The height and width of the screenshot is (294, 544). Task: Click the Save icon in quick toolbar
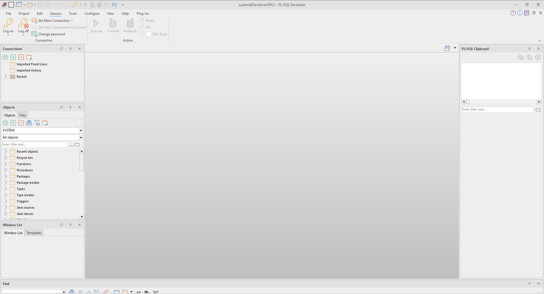pyautogui.click(x=40, y=5)
